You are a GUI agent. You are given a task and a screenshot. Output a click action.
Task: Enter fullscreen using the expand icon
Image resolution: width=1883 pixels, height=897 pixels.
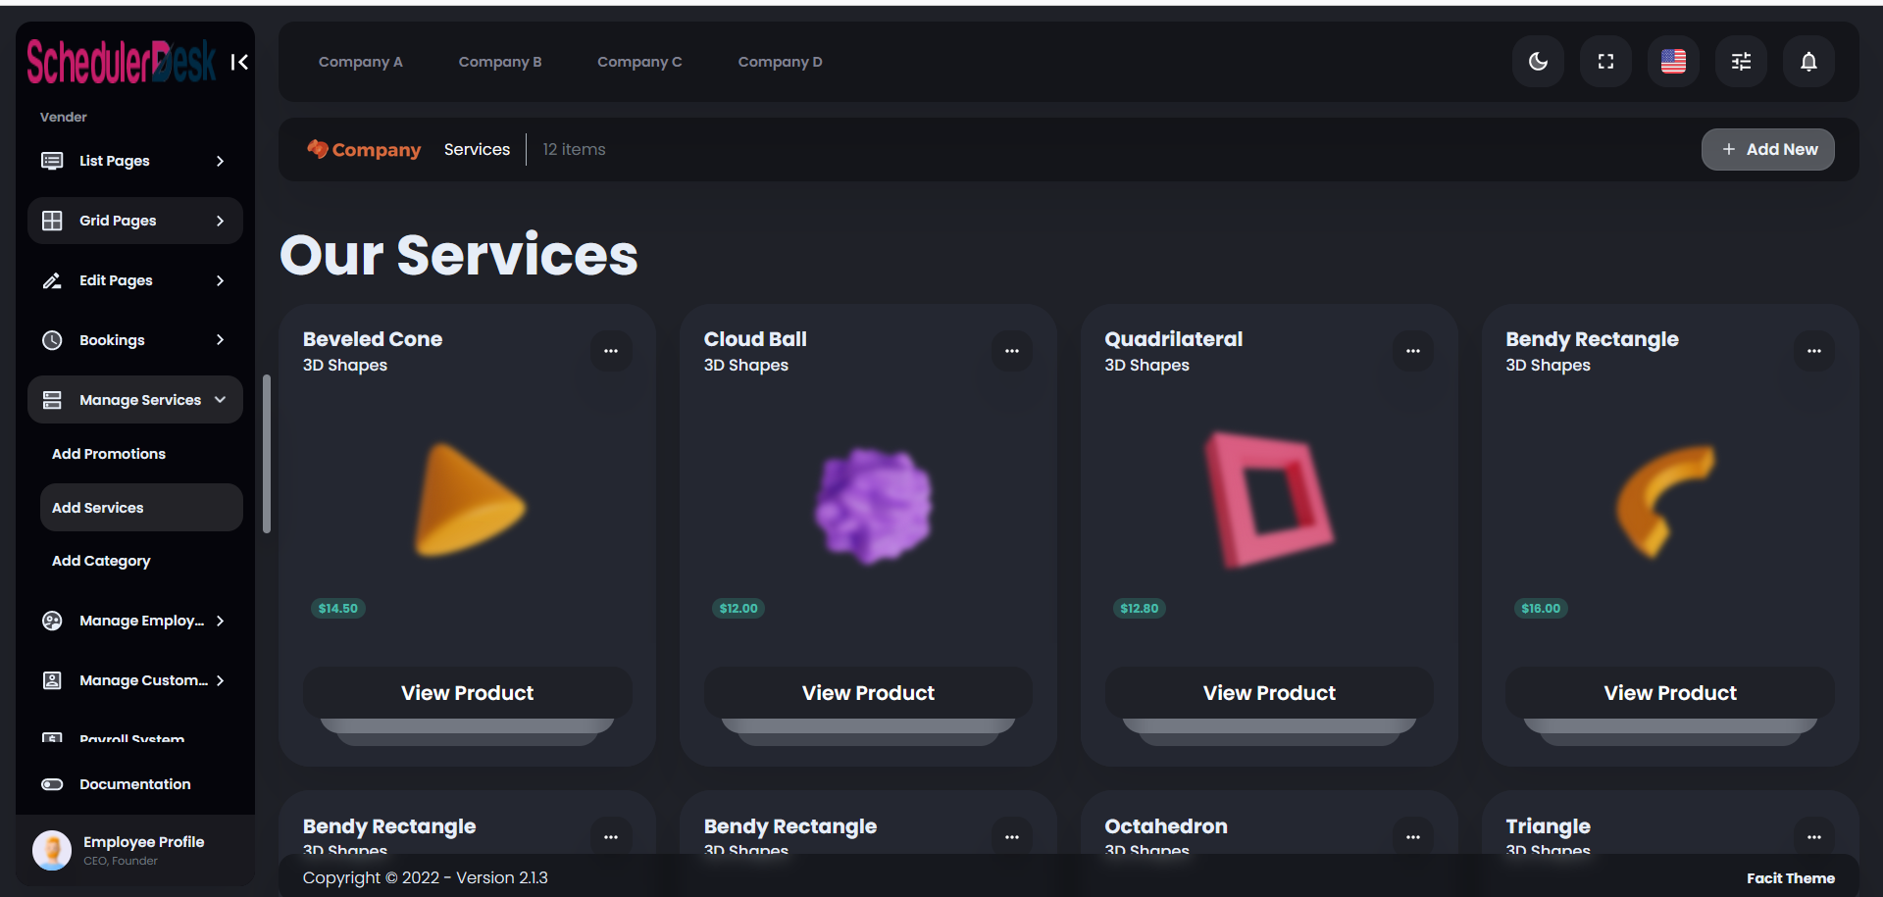pos(1605,62)
